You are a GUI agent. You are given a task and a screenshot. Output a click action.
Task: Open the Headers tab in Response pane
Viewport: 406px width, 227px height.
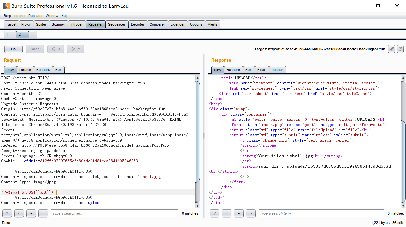233,70
